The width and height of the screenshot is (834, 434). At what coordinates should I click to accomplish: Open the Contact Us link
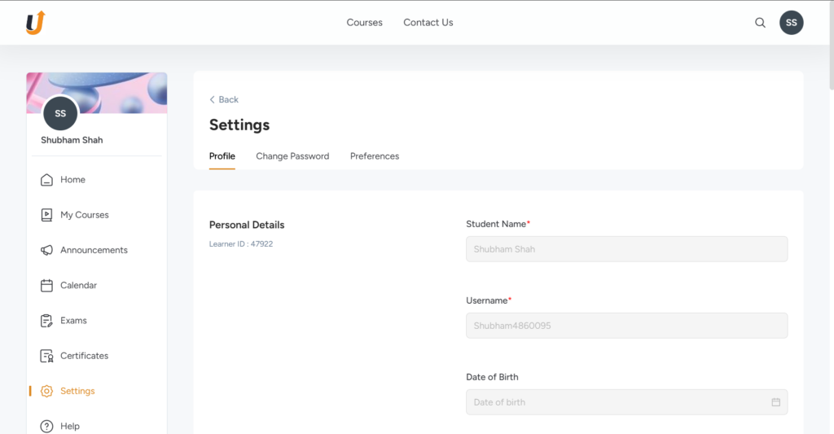point(428,23)
